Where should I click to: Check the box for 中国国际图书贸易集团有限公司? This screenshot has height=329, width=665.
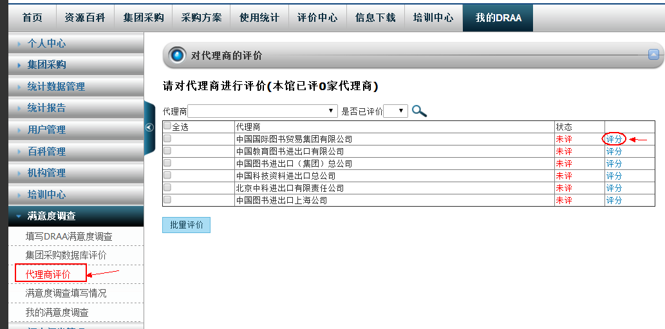[x=167, y=138]
